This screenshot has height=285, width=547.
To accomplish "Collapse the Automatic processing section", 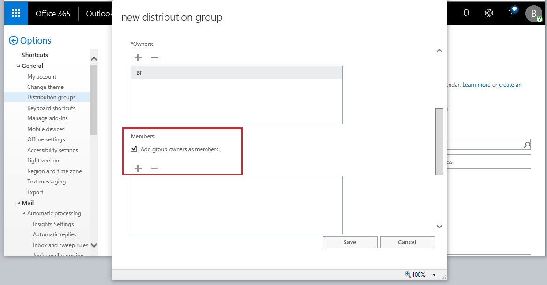I will click(x=24, y=213).
